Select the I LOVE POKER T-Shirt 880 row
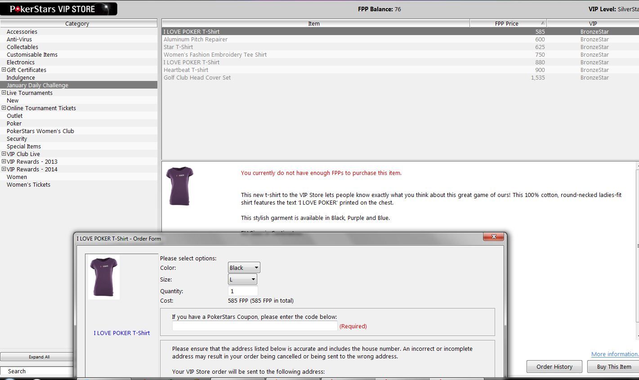This screenshot has width=639, height=380. 400,62
